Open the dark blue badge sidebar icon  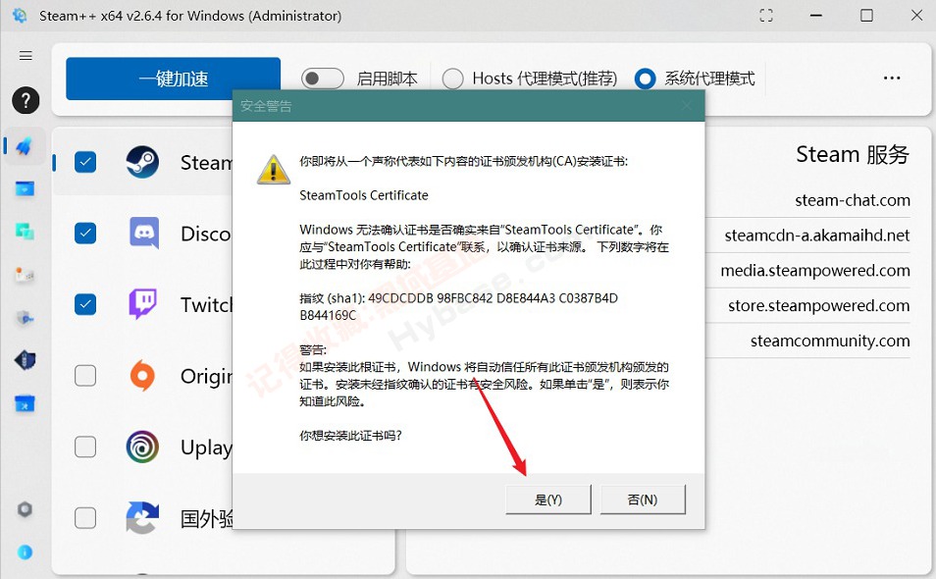[x=25, y=360]
